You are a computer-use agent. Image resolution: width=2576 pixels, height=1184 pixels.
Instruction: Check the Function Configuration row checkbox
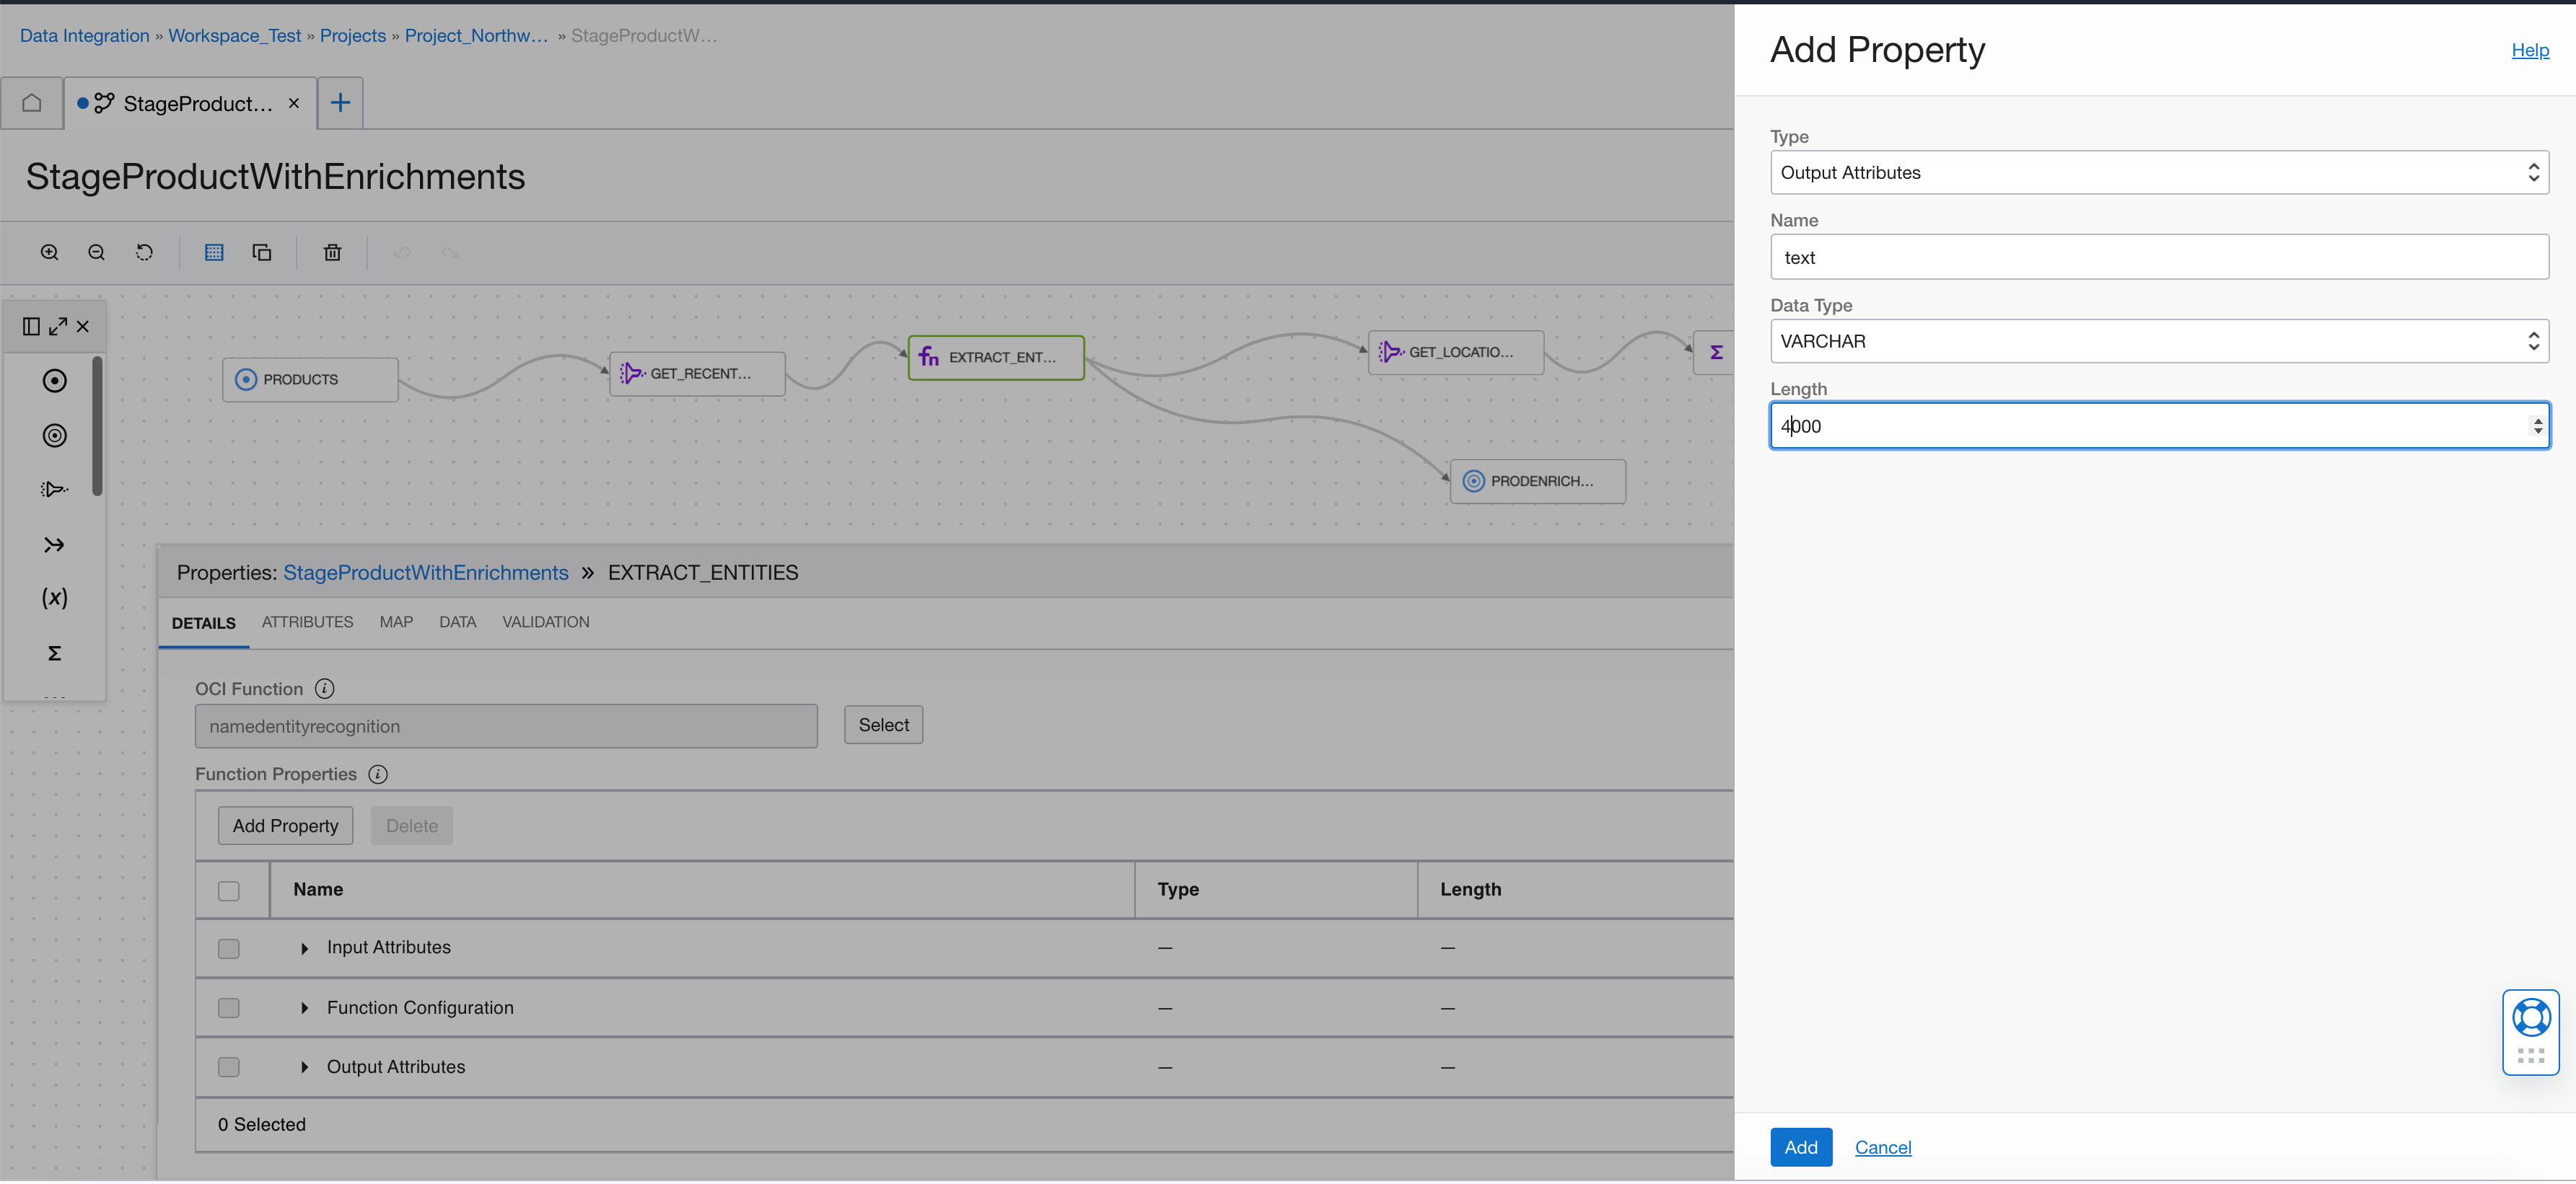229,1008
